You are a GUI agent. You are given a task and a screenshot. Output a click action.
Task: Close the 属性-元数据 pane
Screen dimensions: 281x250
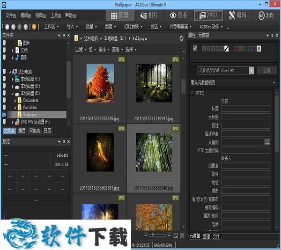point(277,35)
